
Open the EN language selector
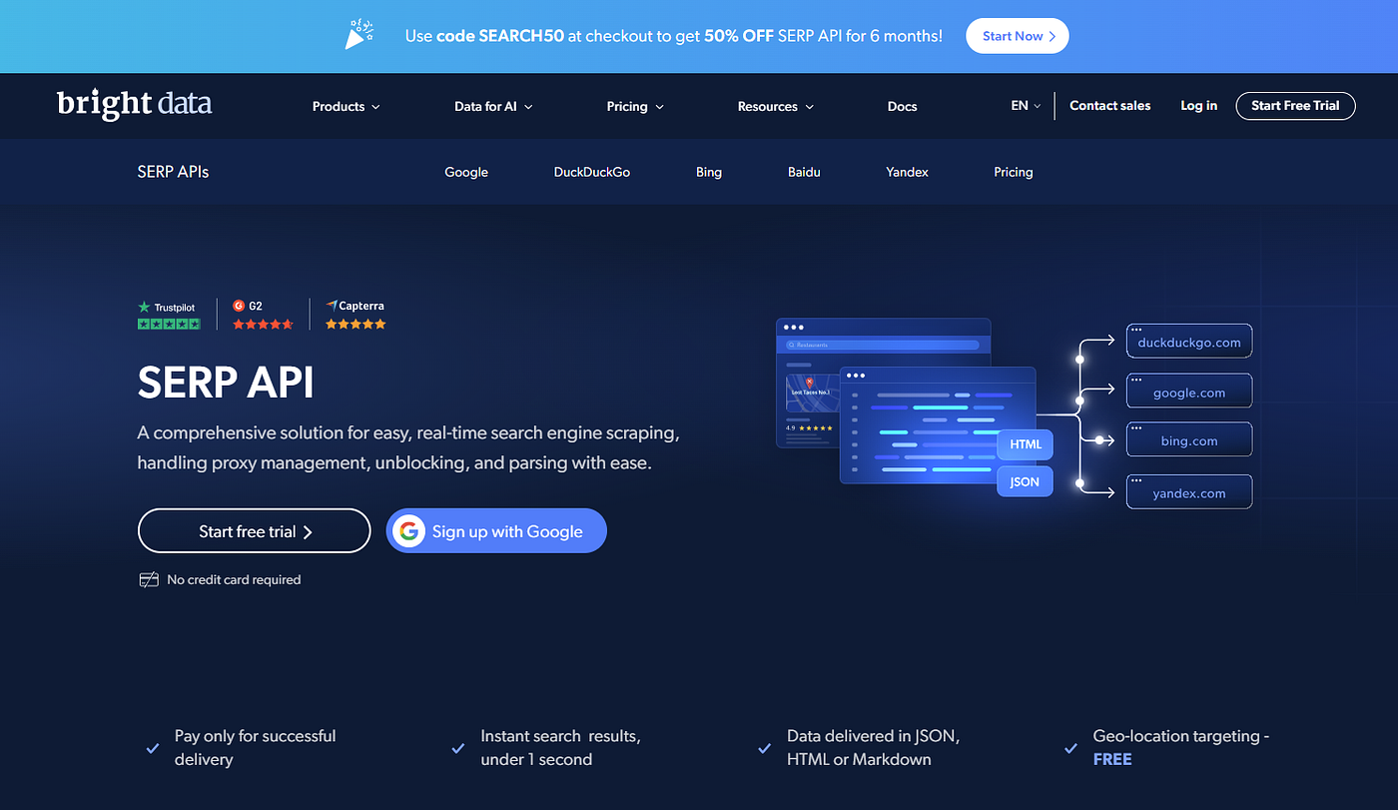[1026, 105]
